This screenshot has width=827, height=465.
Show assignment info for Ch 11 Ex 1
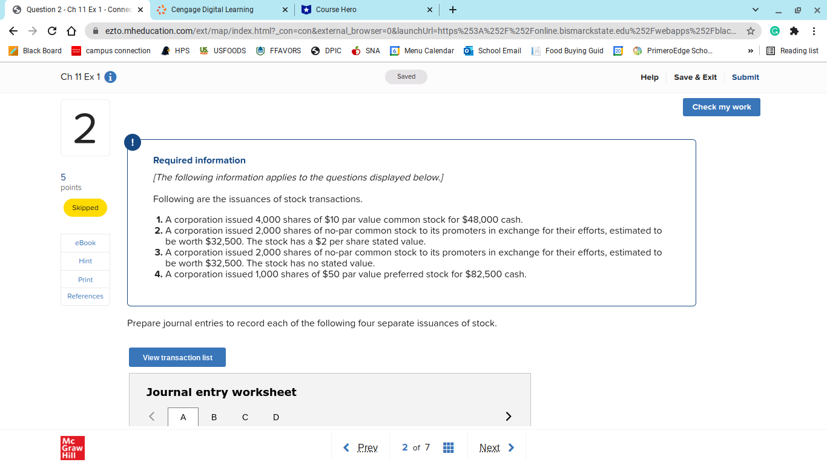(110, 77)
